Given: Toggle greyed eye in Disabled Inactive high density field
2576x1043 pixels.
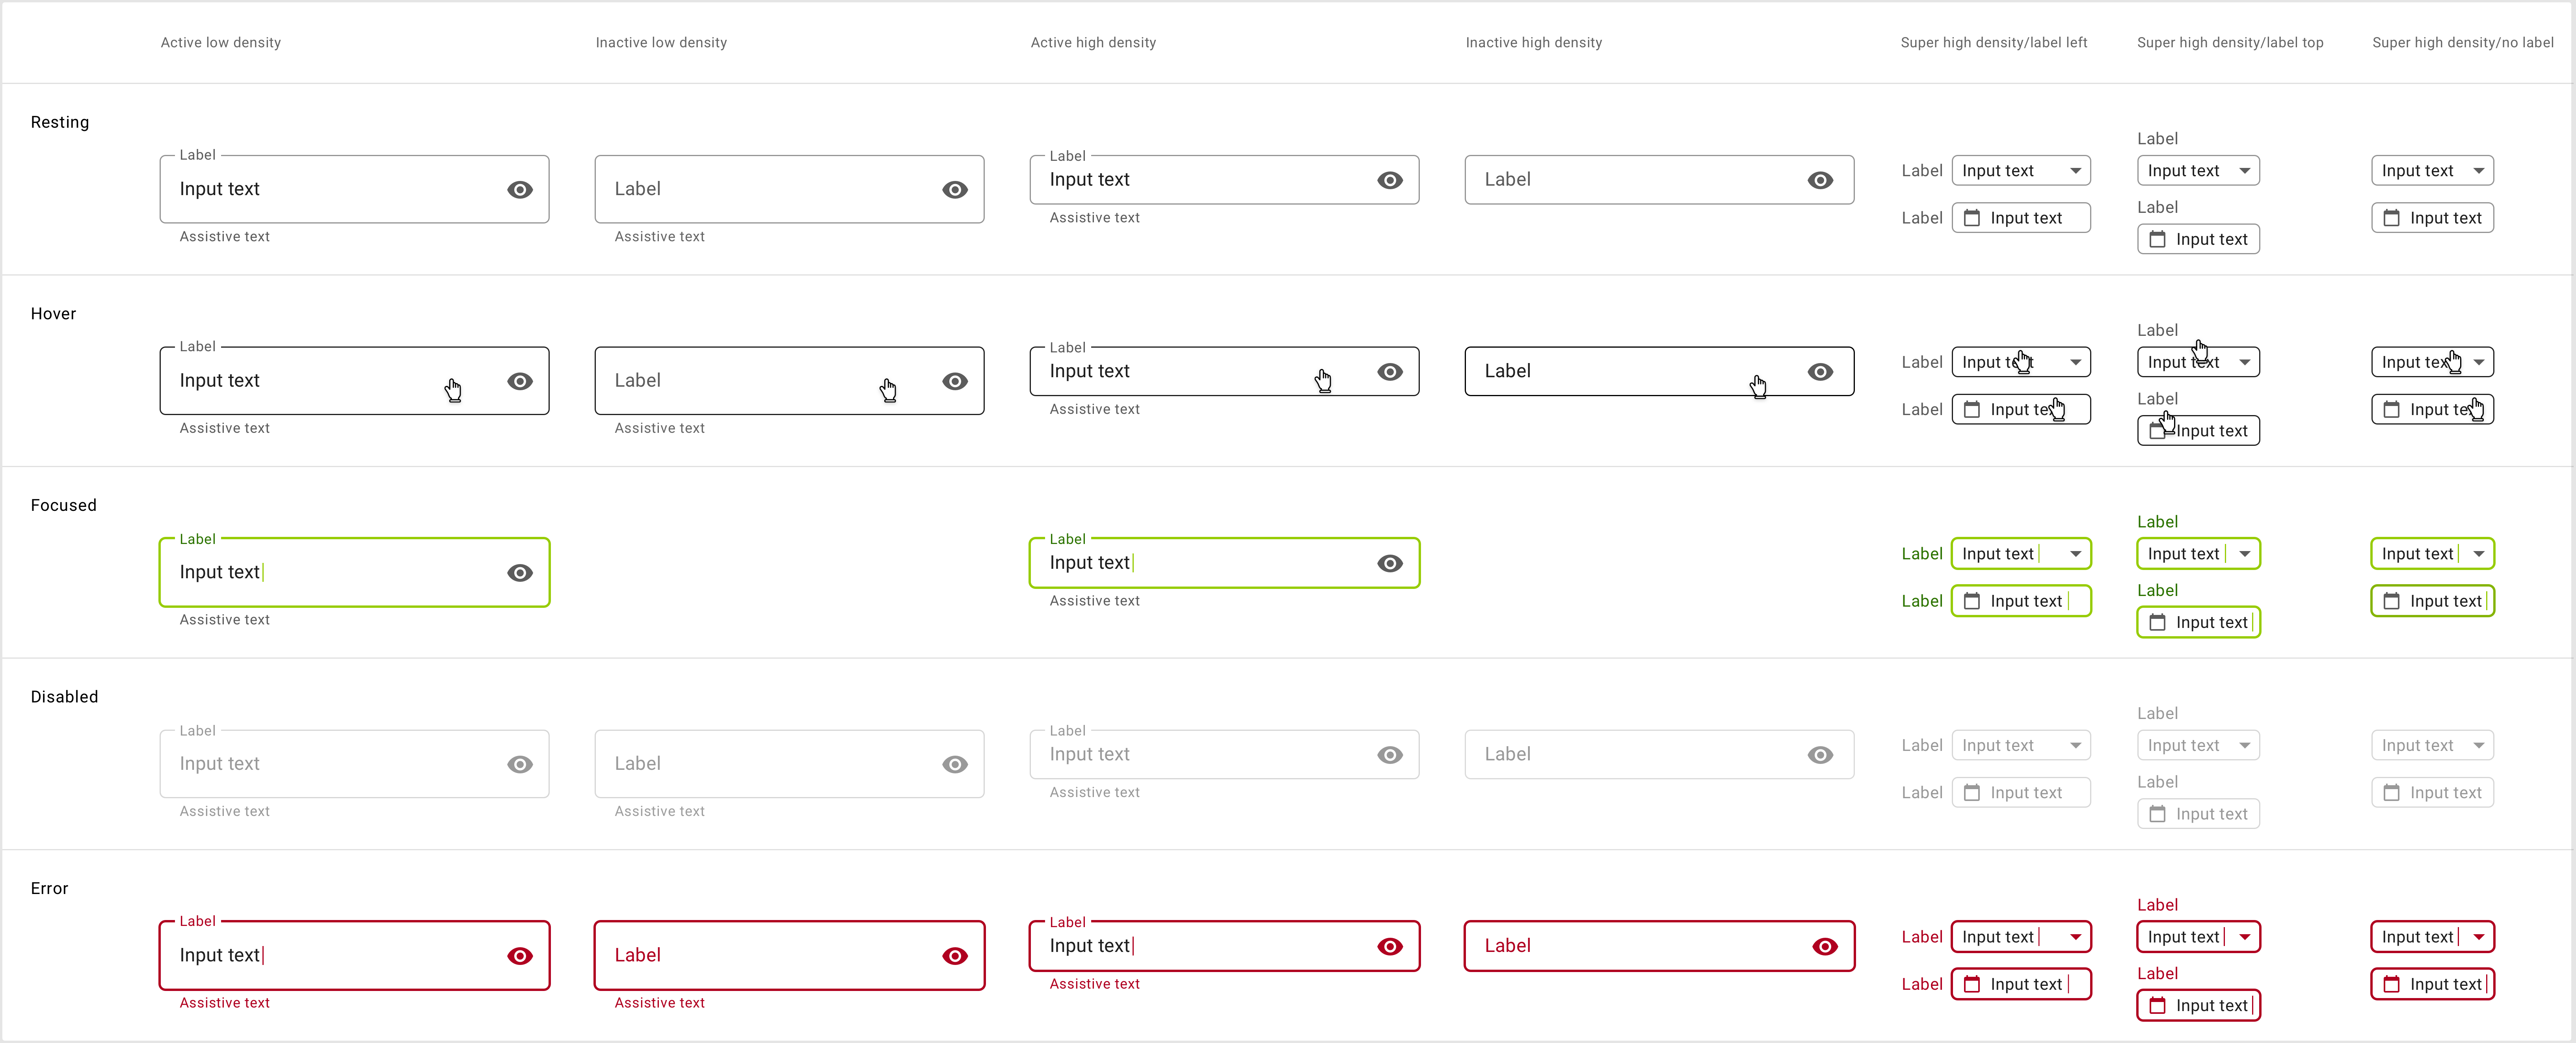Looking at the screenshot, I should [1820, 755].
